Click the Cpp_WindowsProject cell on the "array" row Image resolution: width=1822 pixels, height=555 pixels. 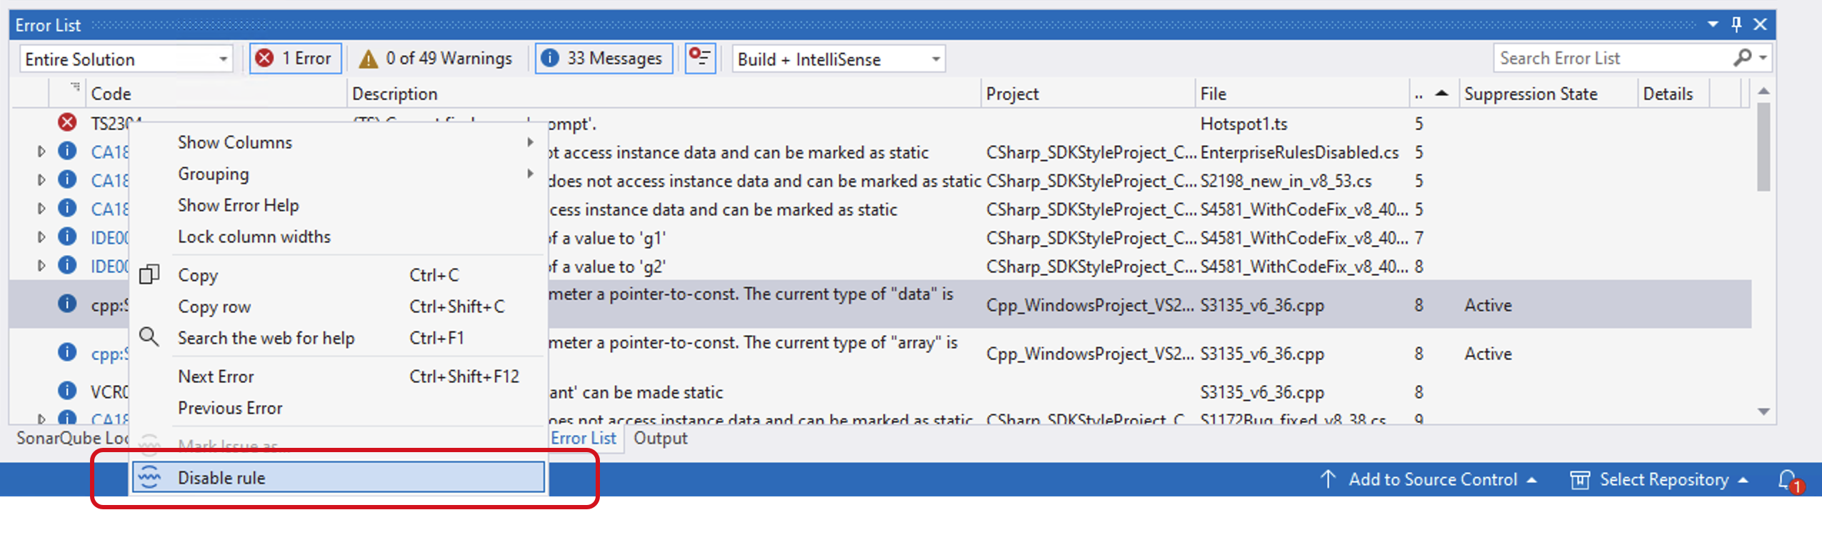pos(1089,354)
